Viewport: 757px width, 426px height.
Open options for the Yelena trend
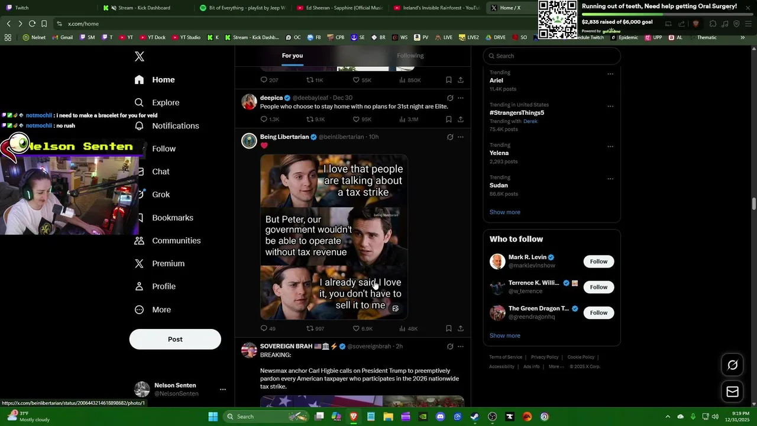[610, 146]
